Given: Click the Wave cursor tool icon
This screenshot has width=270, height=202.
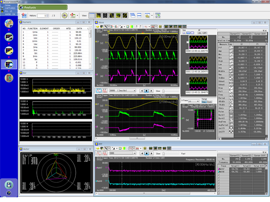Looking at the screenshot, I should tap(121, 27).
